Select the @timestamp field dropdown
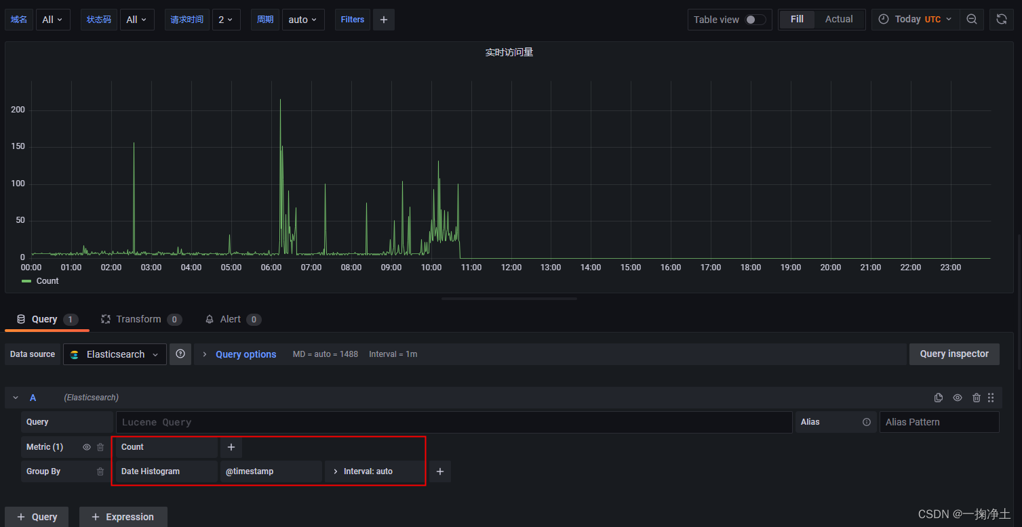 (x=271, y=471)
